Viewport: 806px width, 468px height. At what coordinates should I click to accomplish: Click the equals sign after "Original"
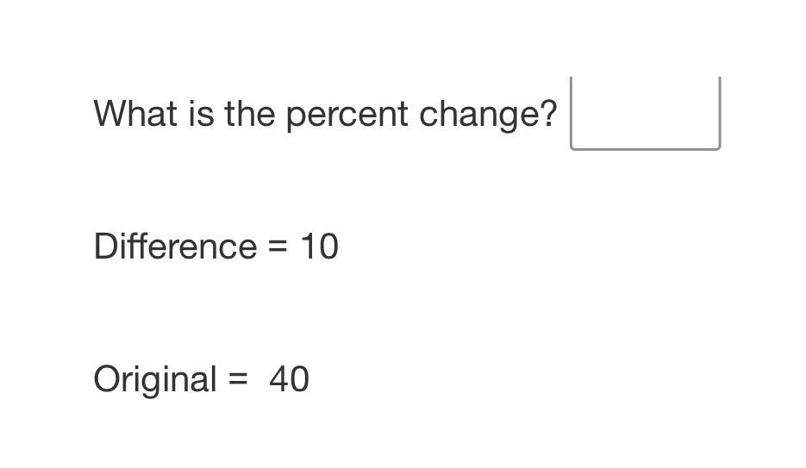point(238,380)
